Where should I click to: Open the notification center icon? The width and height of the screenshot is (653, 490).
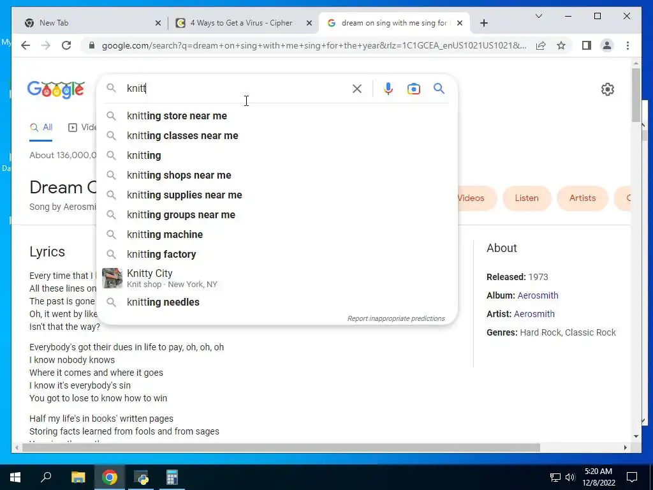tap(632, 477)
